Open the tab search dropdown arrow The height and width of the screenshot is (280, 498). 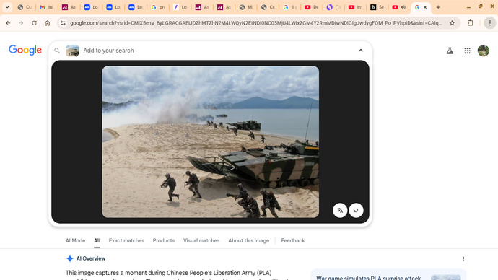point(7,7)
